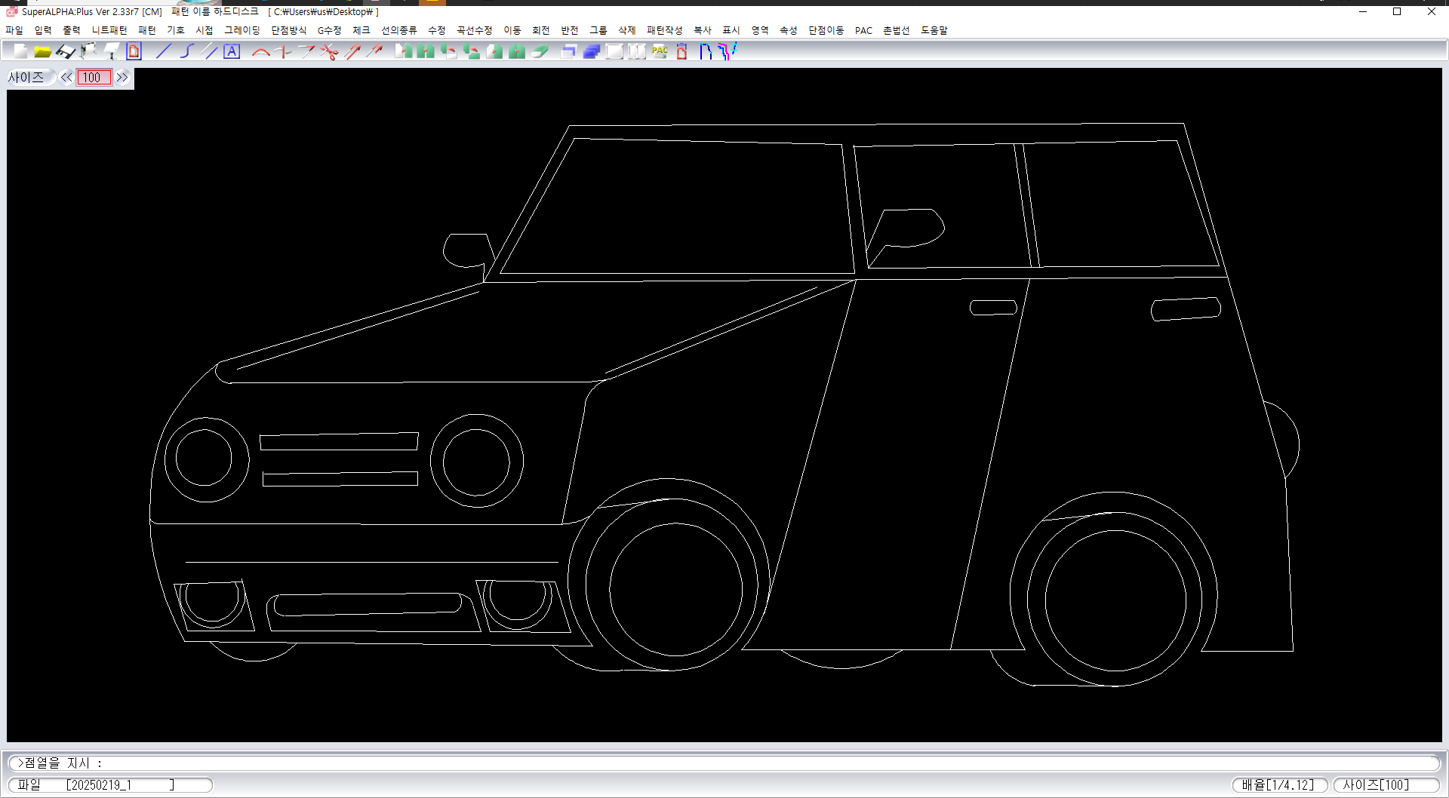Switch to split two-pane view icon

(x=637, y=51)
